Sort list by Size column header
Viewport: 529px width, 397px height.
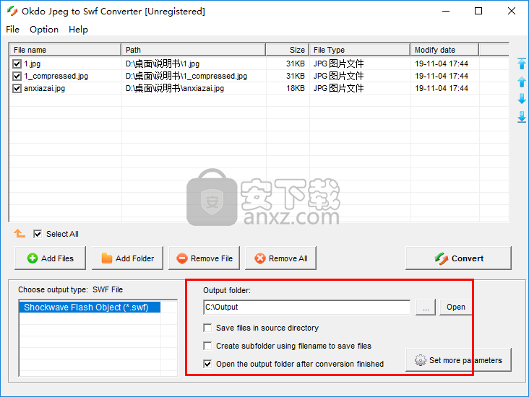288,50
